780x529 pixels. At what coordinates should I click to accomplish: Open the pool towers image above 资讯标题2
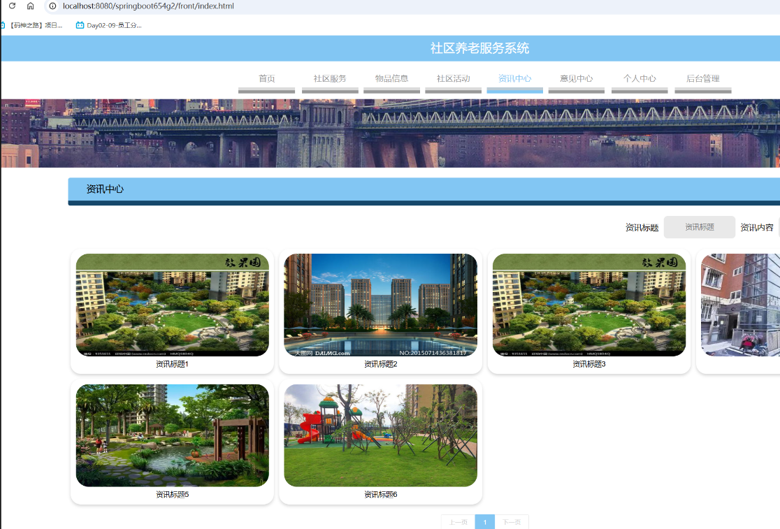click(380, 305)
